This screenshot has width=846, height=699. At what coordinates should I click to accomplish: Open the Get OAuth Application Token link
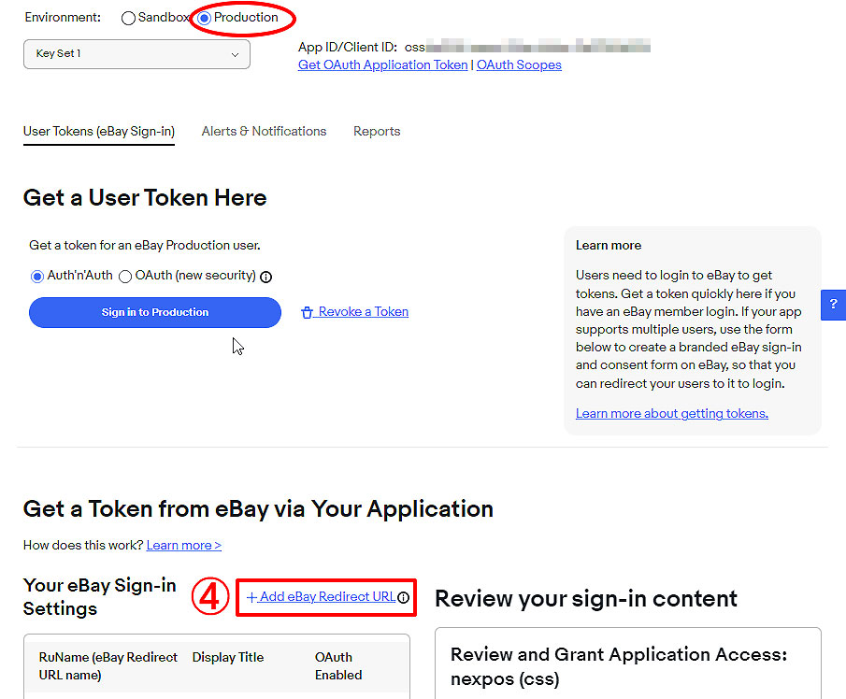point(382,65)
